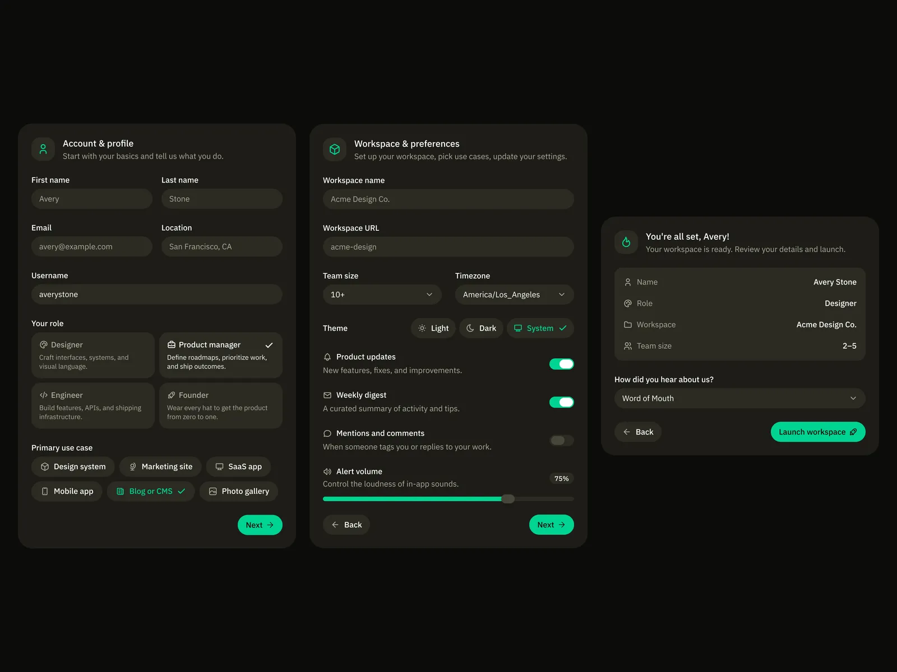Click the speech bubble icon by Mentions and comments
This screenshot has width=897, height=672.
pos(327,433)
